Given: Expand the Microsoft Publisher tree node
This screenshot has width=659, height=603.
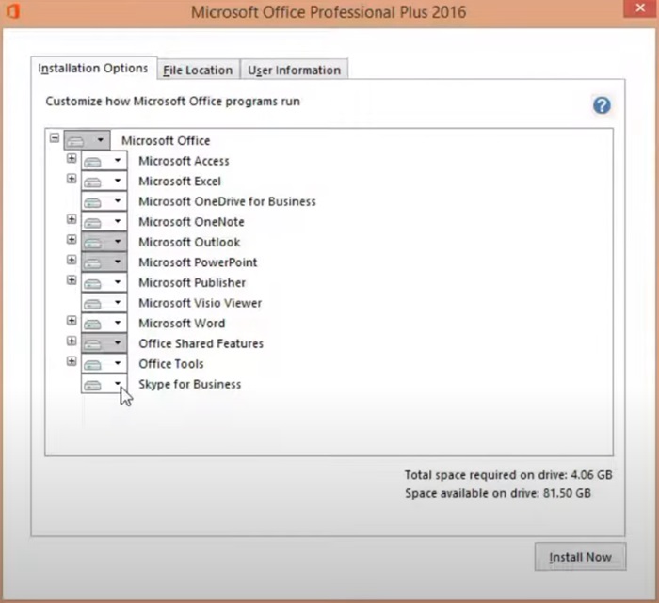Looking at the screenshot, I should pyautogui.click(x=72, y=280).
